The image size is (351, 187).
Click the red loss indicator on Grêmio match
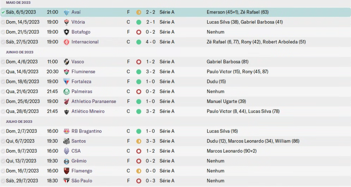pyautogui.click(x=139, y=161)
